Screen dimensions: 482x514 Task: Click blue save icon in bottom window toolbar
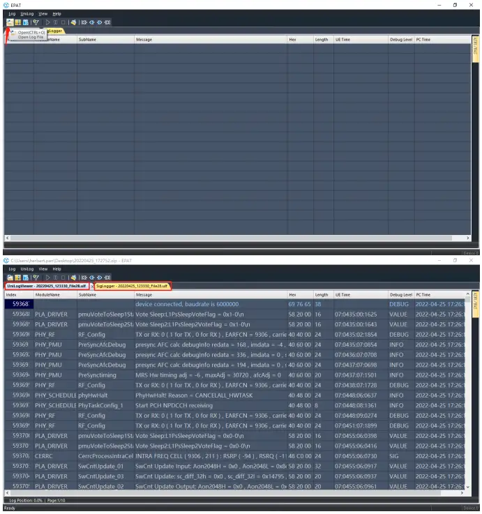[26, 278]
